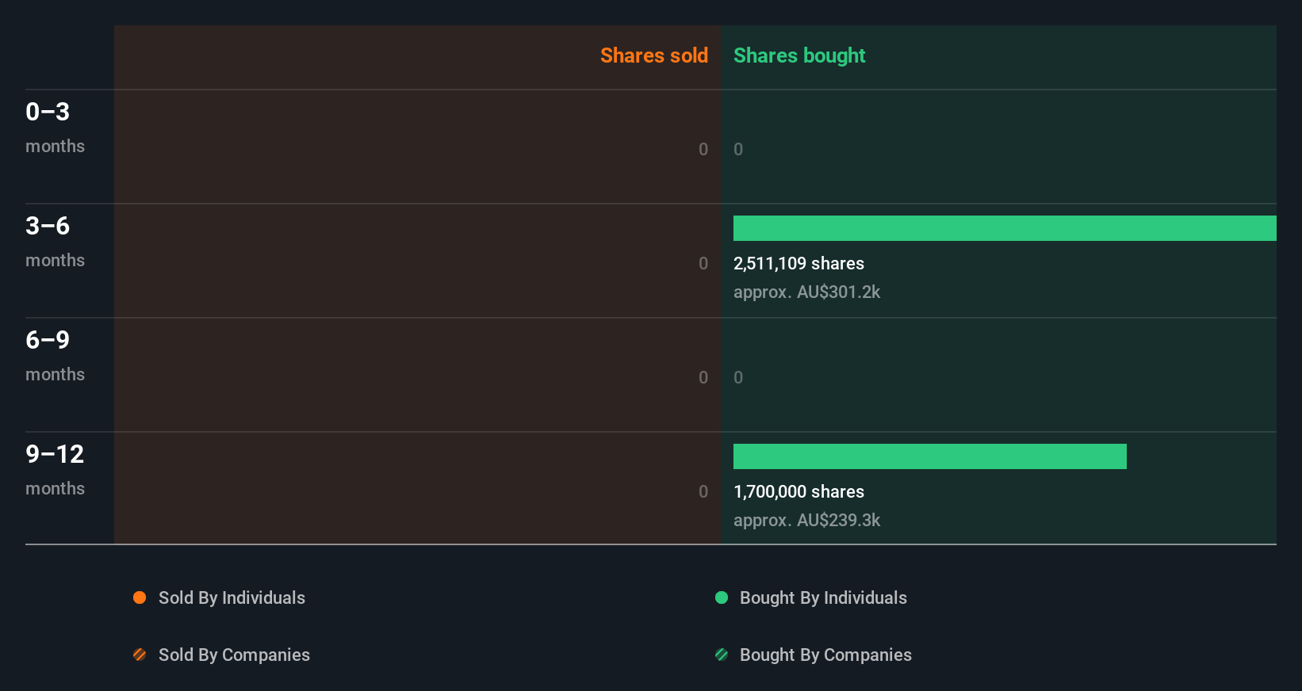Click the 9–12 months shares sold zero
The height and width of the screenshot is (691, 1302).
[703, 491]
